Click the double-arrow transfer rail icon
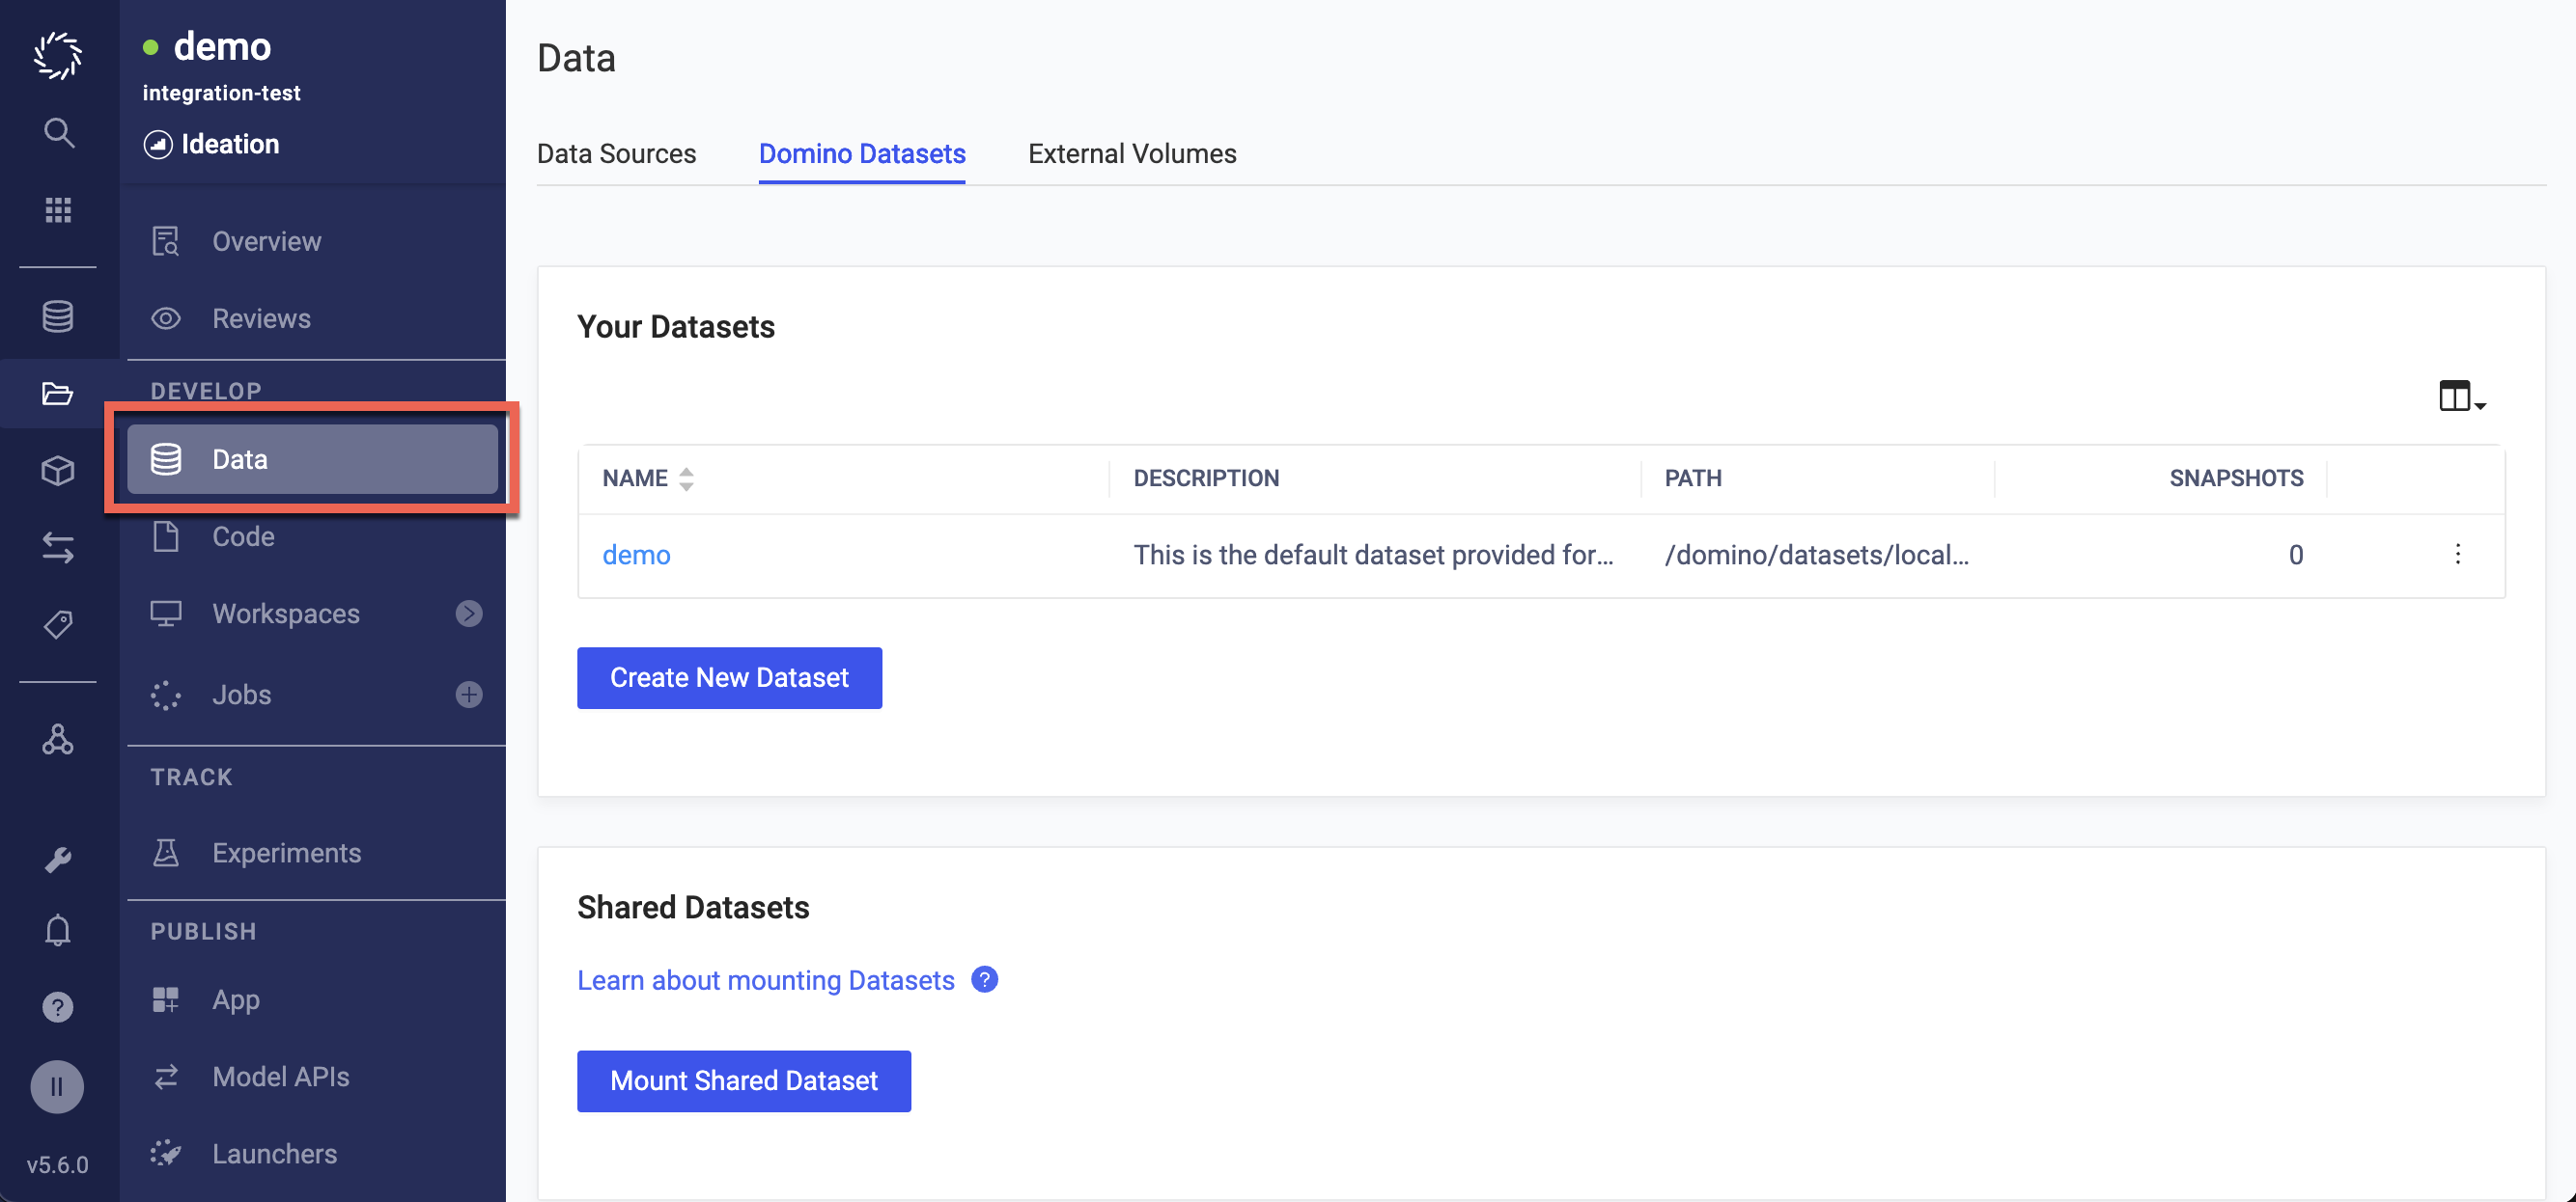Image resolution: width=2576 pixels, height=1202 pixels. (x=58, y=548)
